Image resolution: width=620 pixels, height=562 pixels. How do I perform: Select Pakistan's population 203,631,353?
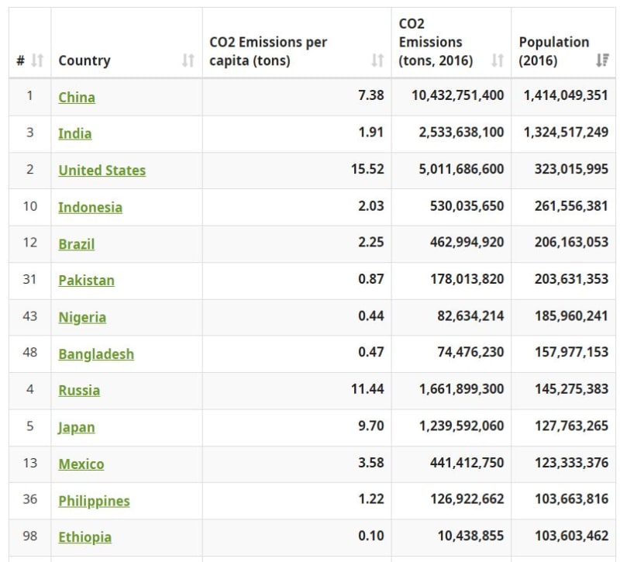571,279
